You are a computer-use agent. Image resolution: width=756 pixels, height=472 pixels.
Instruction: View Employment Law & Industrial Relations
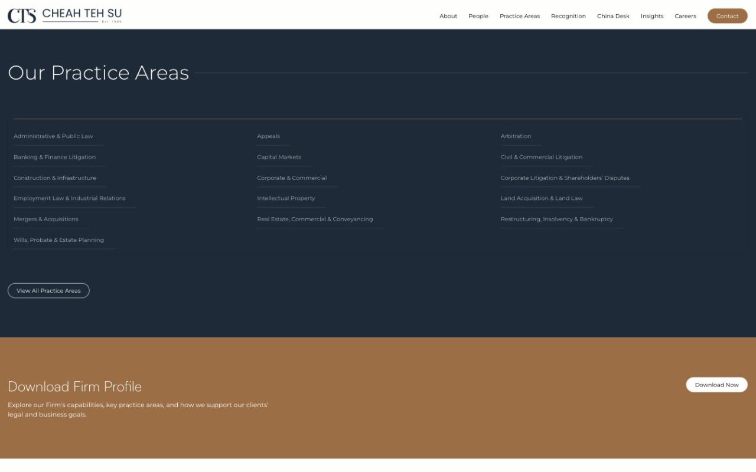click(x=70, y=198)
